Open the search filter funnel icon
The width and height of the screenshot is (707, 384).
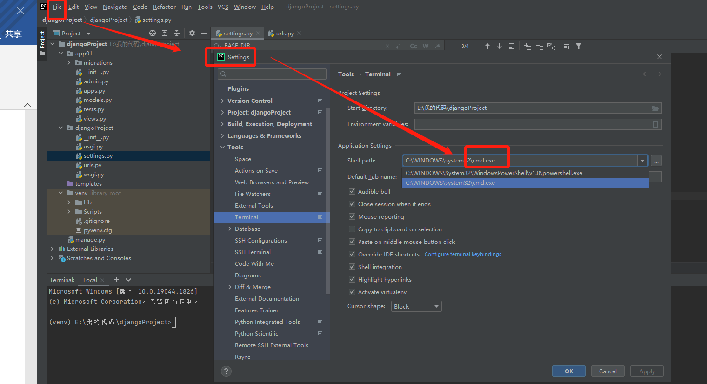pyautogui.click(x=579, y=46)
